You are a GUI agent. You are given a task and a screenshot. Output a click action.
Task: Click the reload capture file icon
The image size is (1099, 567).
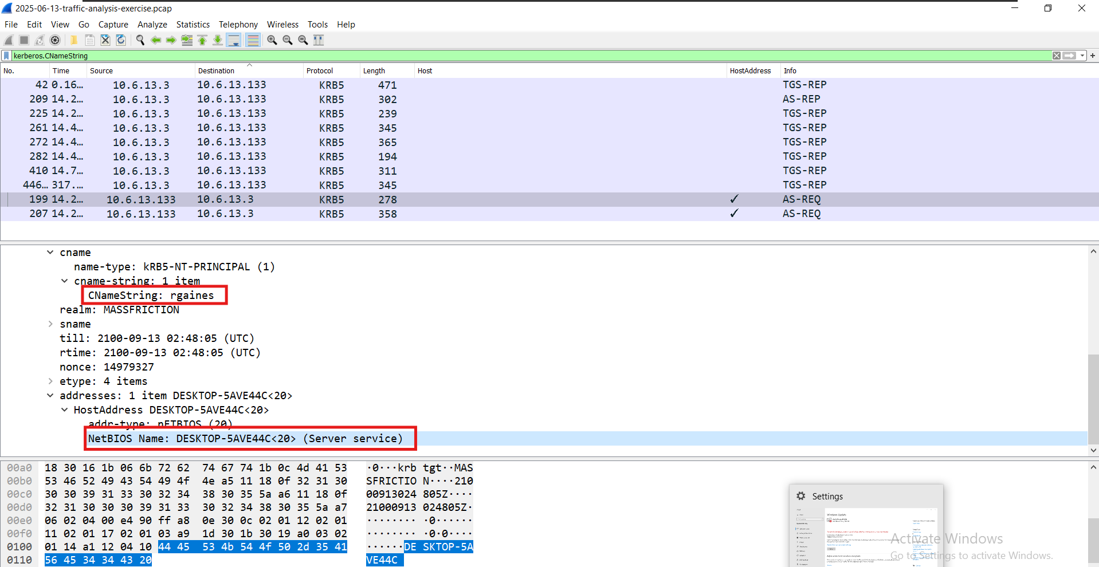(x=121, y=40)
